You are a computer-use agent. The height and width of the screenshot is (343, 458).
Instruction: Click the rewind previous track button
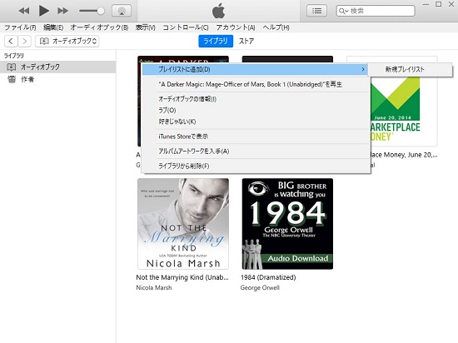(x=24, y=11)
